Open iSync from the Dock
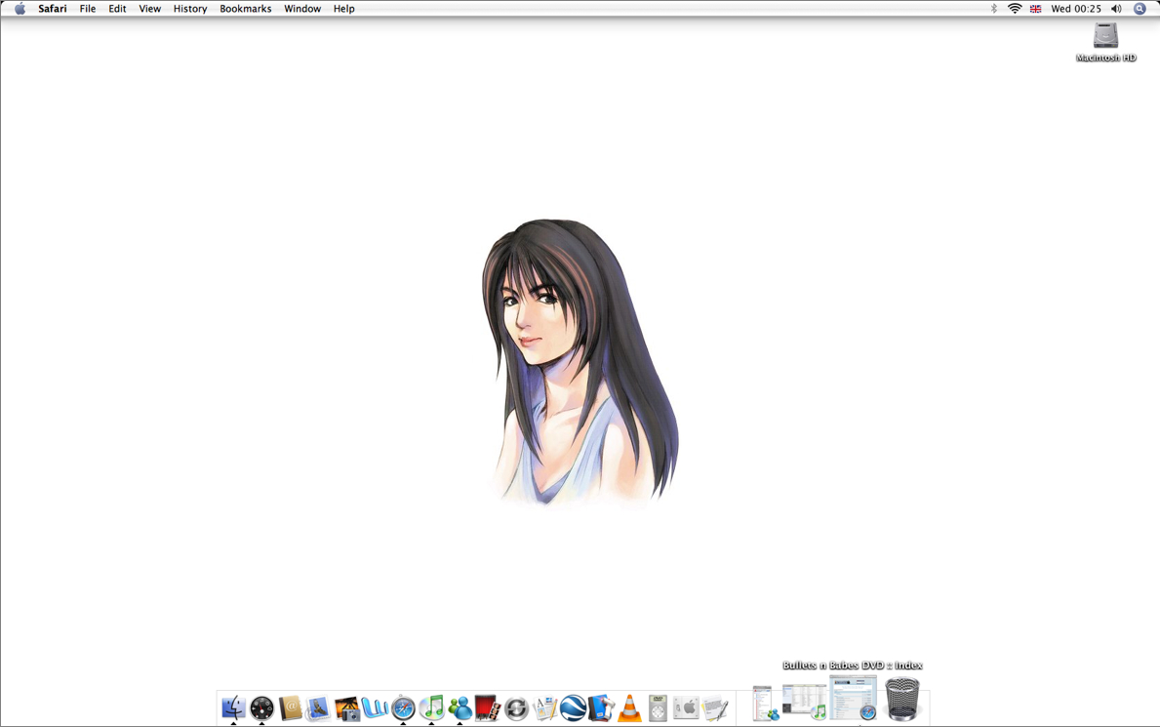The height and width of the screenshot is (727, 1160). click(516, 708)
